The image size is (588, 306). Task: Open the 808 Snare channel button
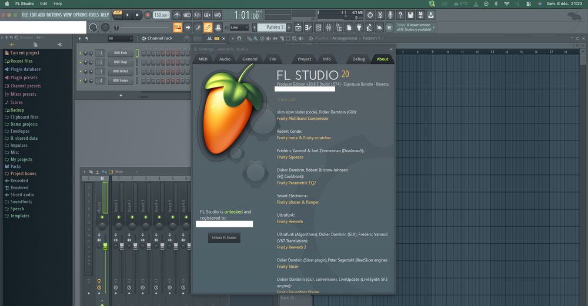[121, 80]
